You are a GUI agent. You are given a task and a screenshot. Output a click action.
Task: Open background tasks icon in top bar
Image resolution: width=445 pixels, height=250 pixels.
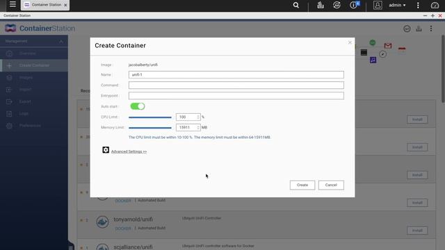[x=321, y=5]
